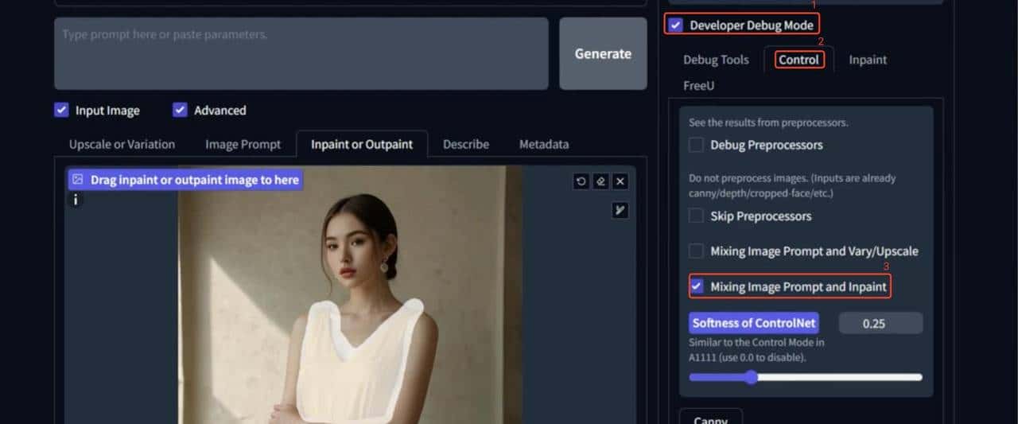Check Skip Preprocessors box
This screenshot has width=1018, height=424.
tap(696, 216)
